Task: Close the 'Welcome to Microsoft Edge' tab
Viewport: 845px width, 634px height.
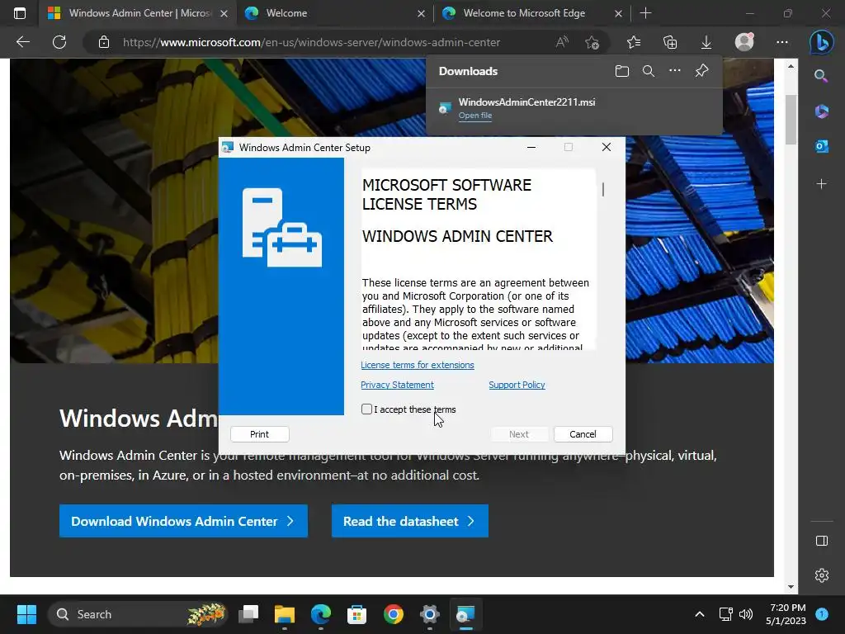Action: pos(619,13)
